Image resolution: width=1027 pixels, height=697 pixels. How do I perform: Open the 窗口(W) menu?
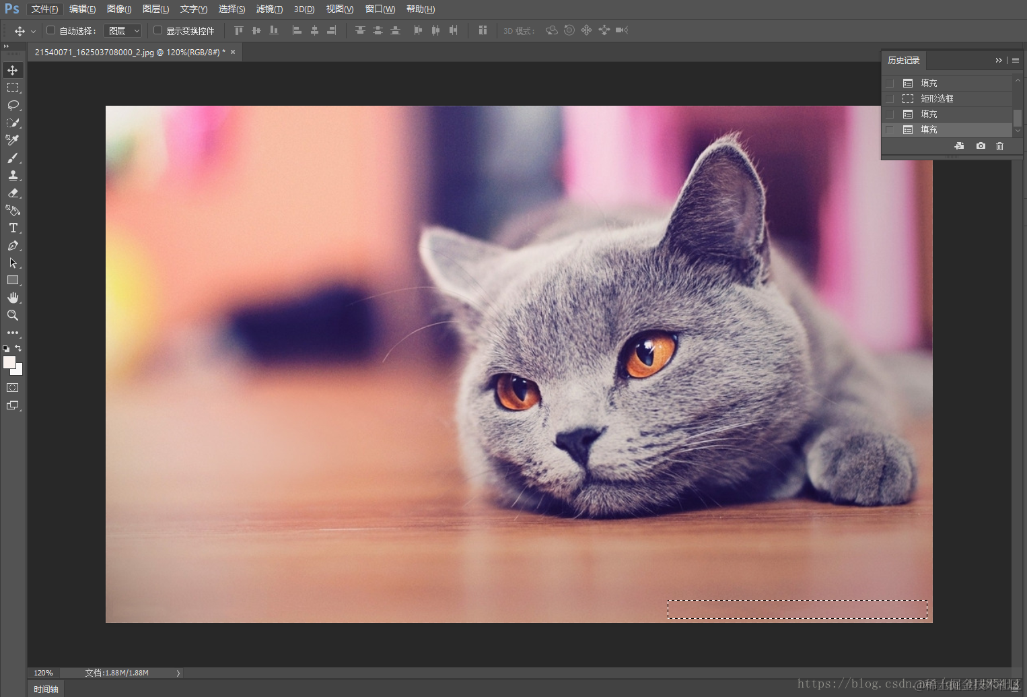[380, 9]
